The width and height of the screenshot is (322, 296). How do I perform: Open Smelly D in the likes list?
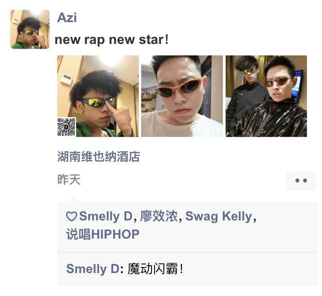coord(106,216)
